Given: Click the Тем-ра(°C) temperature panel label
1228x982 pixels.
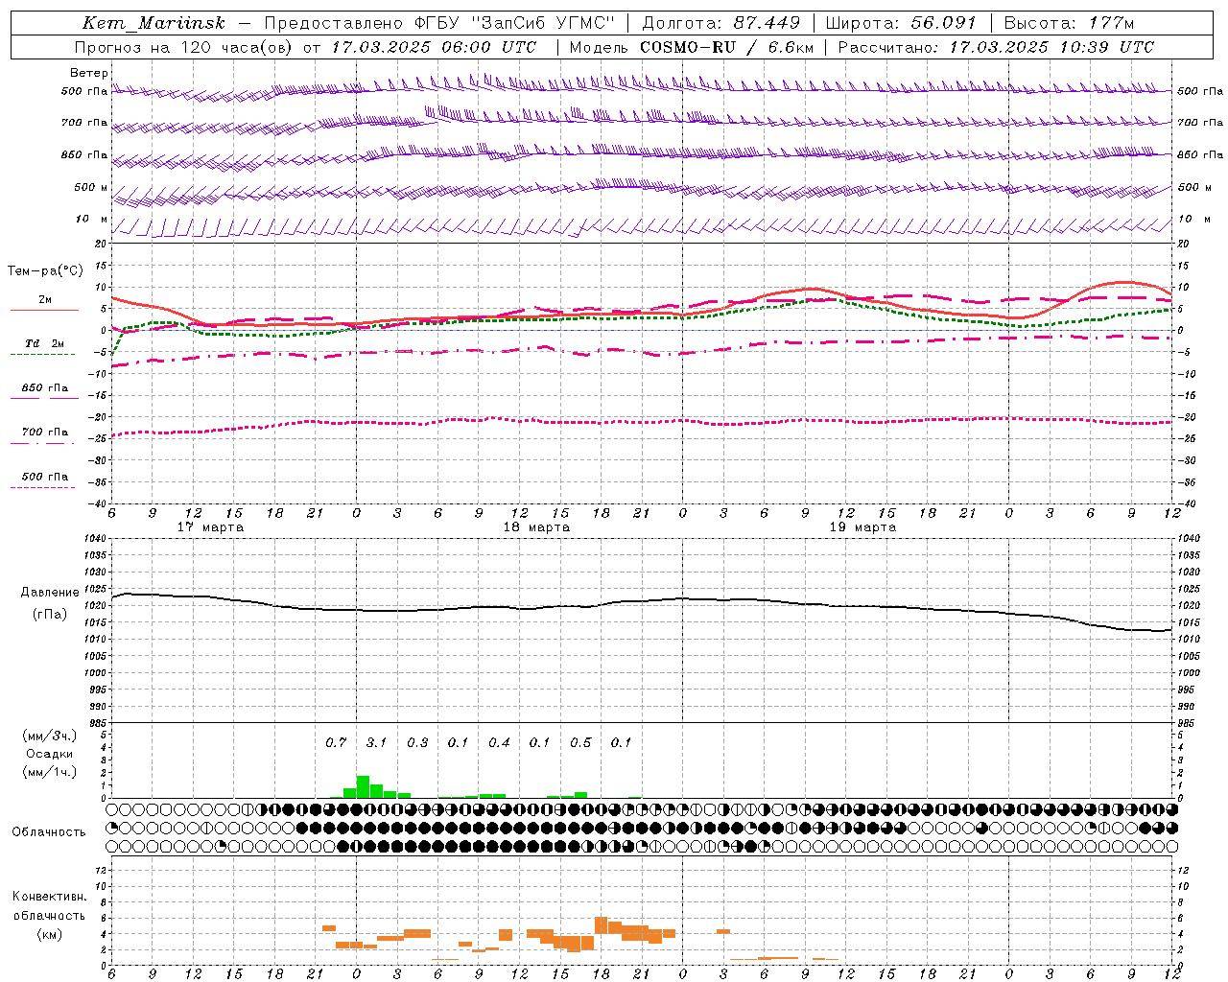Looking at the screenshot, I should point(45,271).
